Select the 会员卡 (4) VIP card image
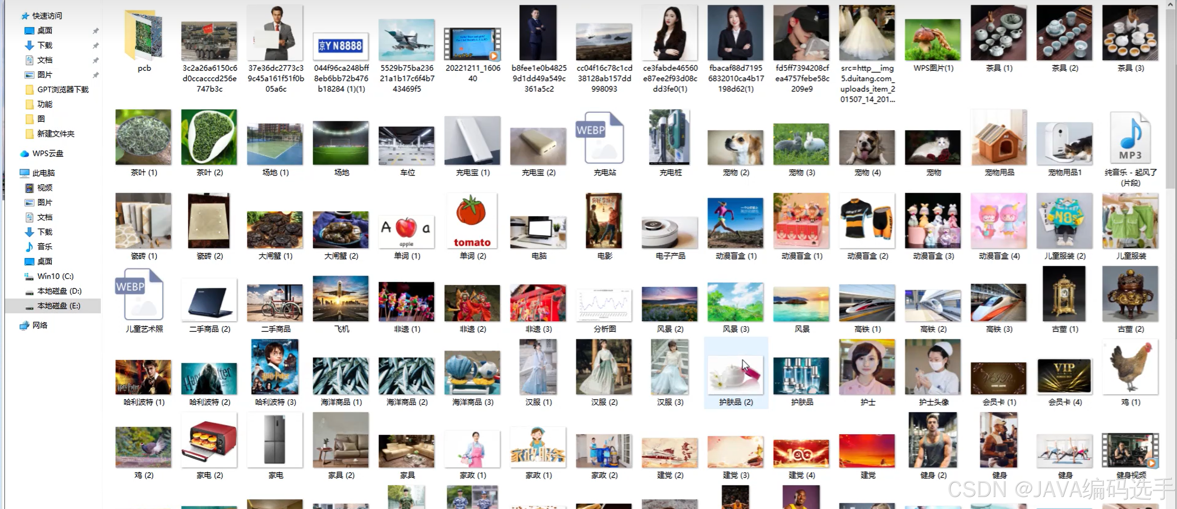1177x509 pixels. coord(1065,376)
